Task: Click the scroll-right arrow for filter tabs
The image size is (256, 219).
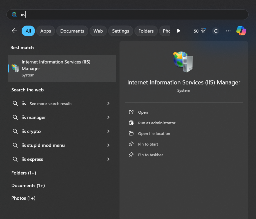Action: click(x=178, y=31)
